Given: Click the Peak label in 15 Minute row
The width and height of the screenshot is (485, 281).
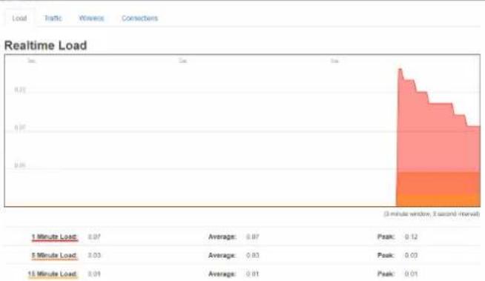Looking at the screenshot, I should click(386, 274).
